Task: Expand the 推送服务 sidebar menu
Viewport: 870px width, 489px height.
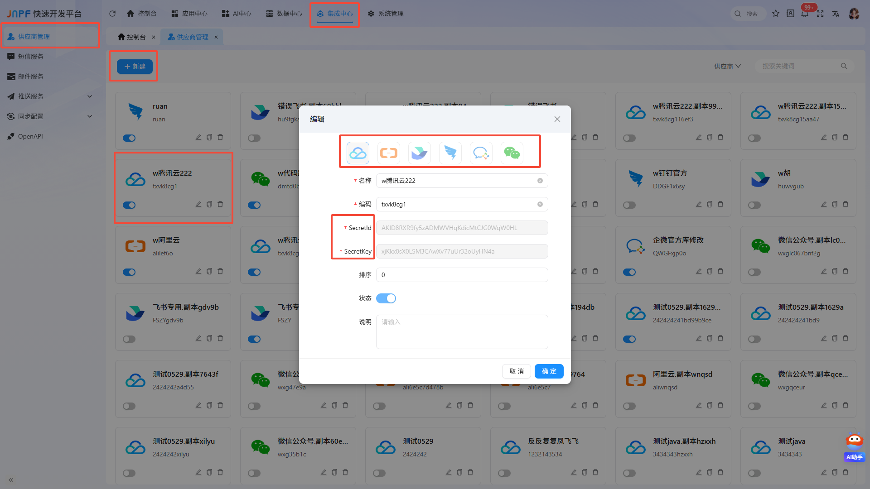Action: click(x=50, y=96)
